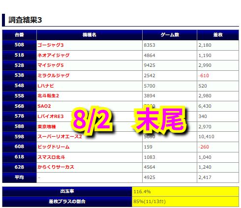
Task: Click the 85%(11/13台) value
Action: (x=150, y=202)
